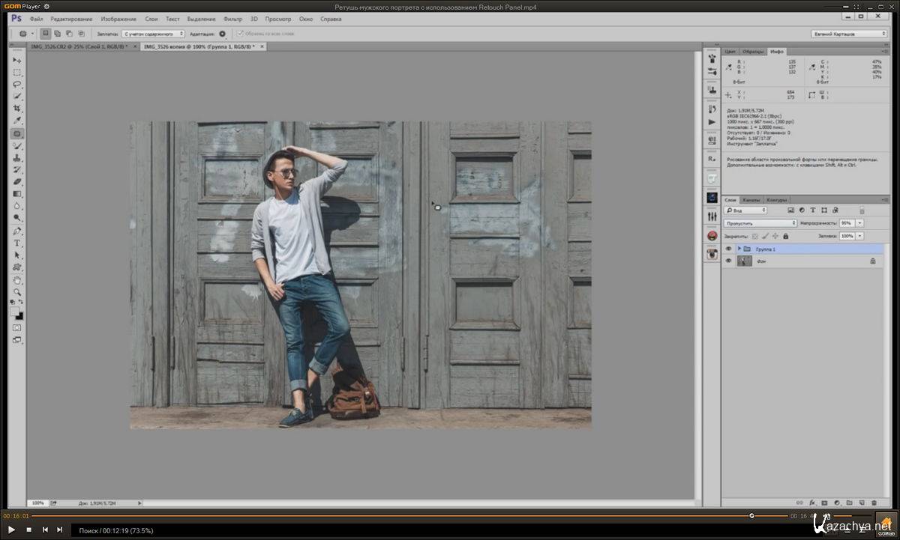Select the Eyedropper tool in the toolbar
Image resolution: width=900 pixels, height=540 pixels.
pyautogui.click(x=17, y=121)
